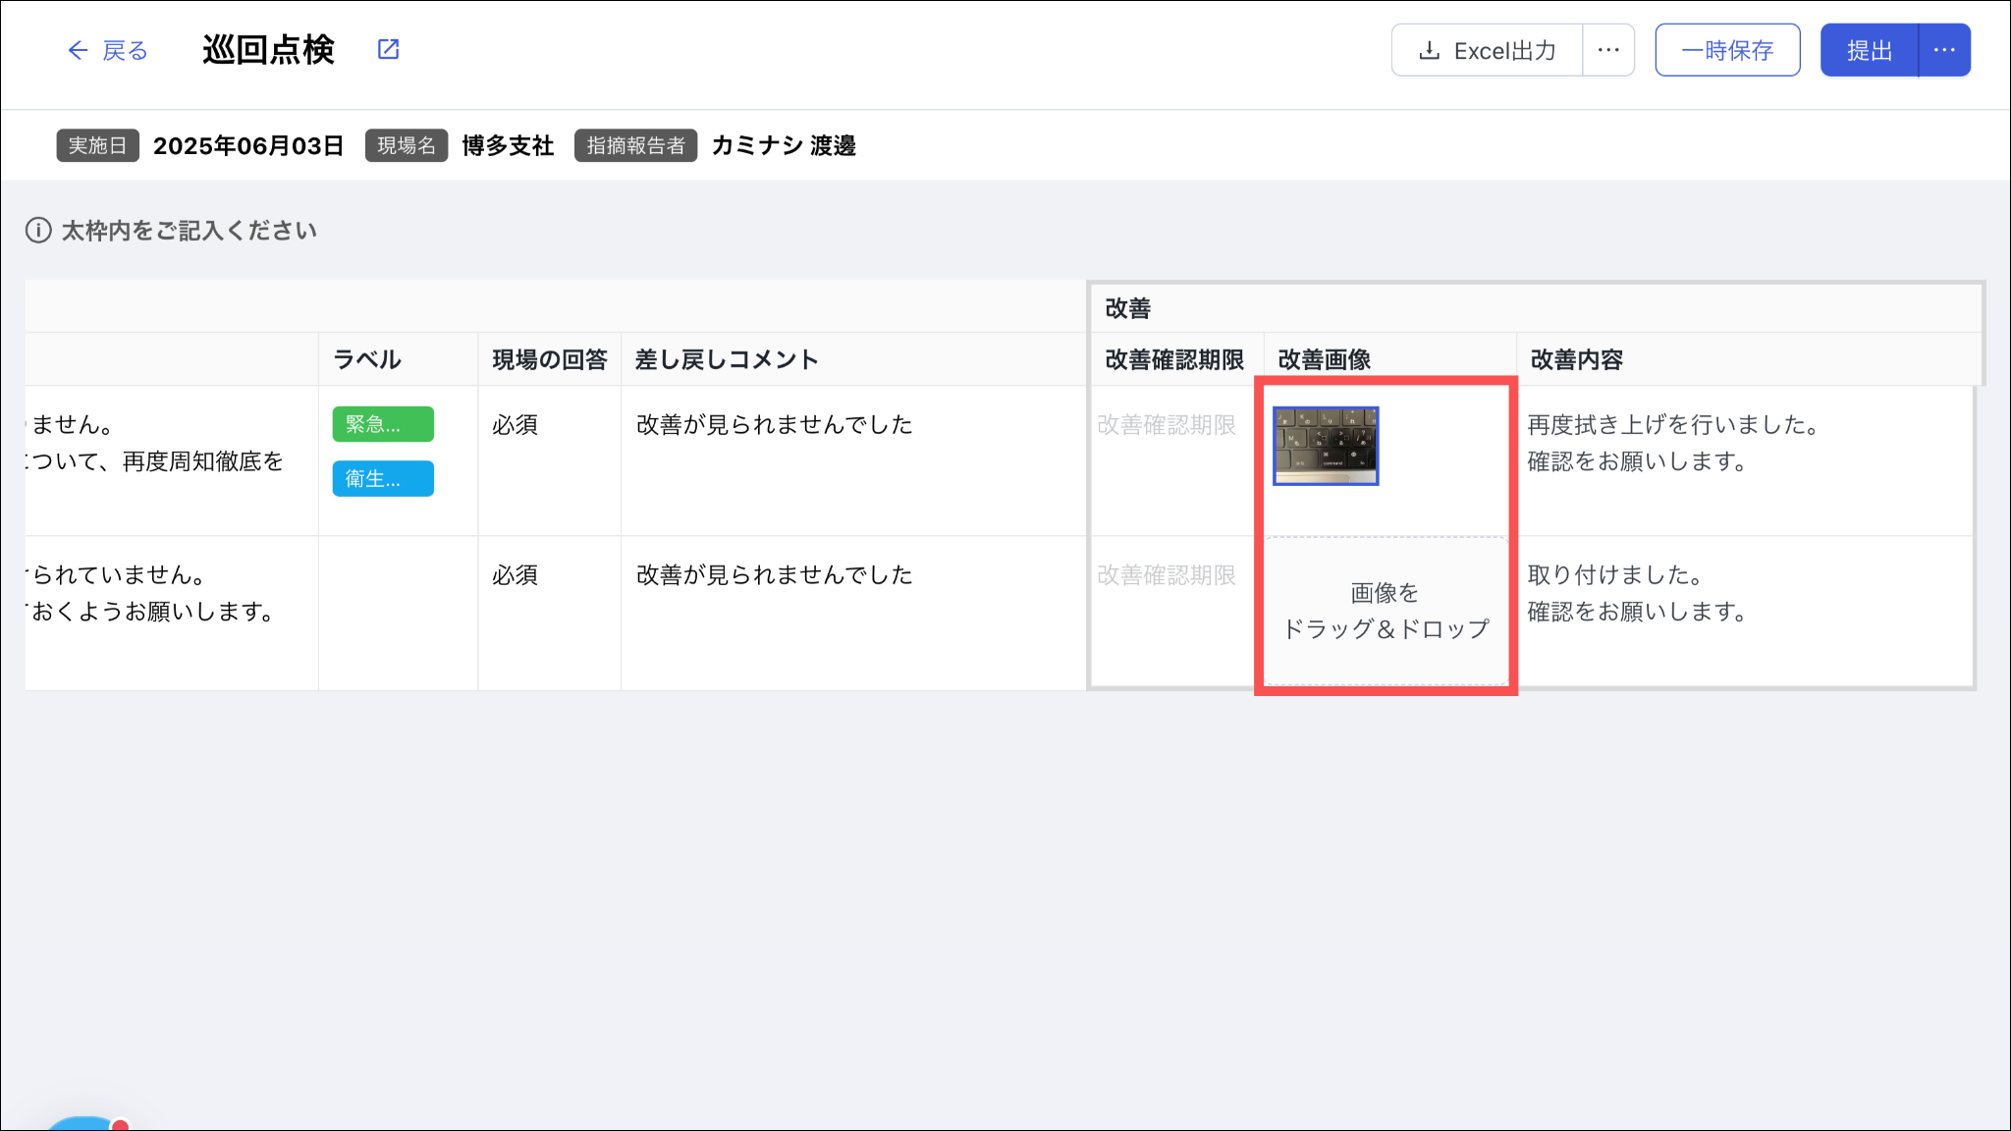
Task: Select the green 緊急 label tag
Action: coord(383,424)
